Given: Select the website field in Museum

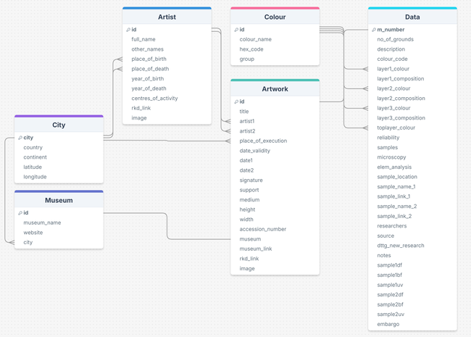Looking at the screenshot, I should [x=33, y=233].
